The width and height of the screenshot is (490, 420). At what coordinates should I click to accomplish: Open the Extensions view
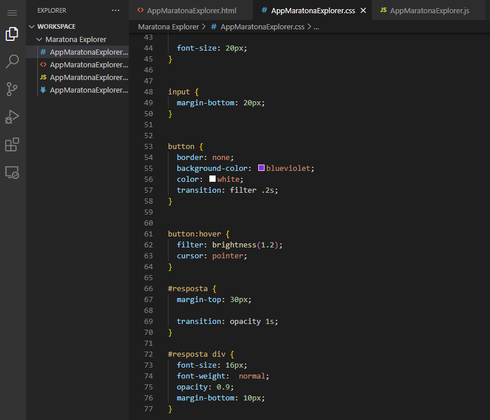click(12, 144)
